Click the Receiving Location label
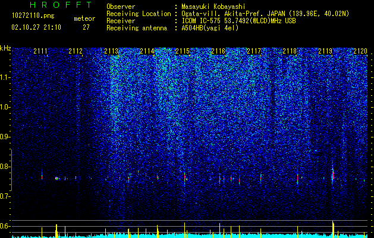 tap(139, 14)
